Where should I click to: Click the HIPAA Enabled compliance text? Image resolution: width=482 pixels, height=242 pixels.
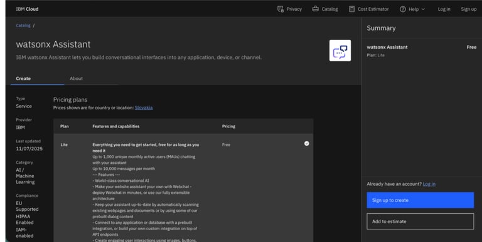pos(24,219)
